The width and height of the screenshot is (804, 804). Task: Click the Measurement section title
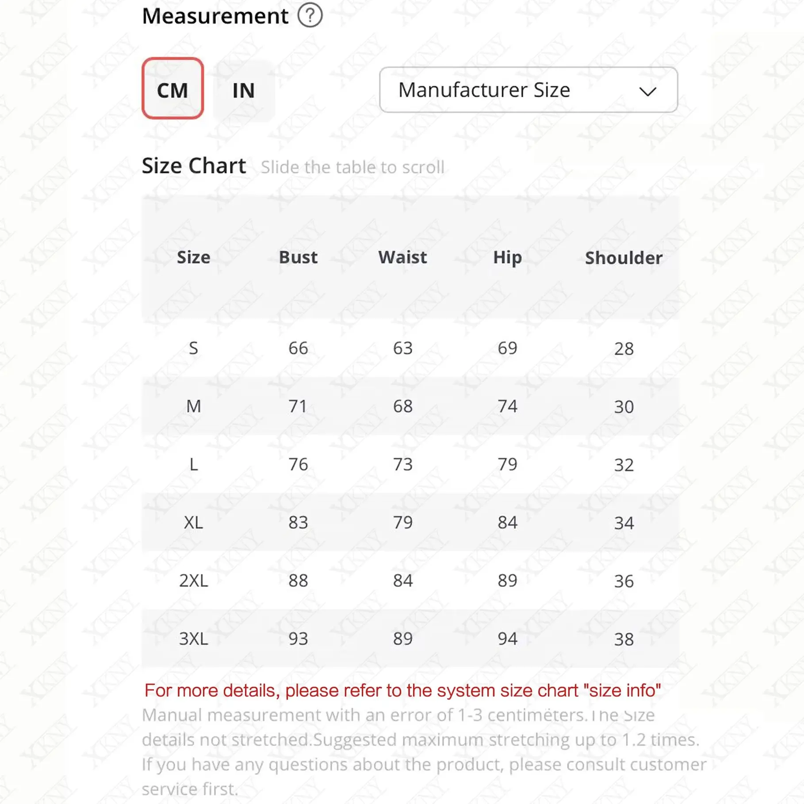point(215,16)
